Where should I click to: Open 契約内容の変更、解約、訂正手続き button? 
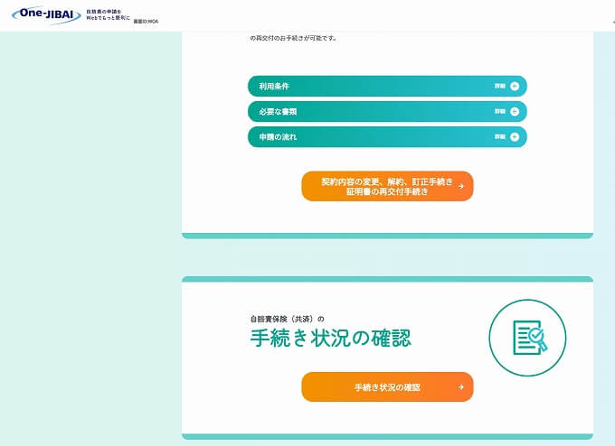point(386,187)
